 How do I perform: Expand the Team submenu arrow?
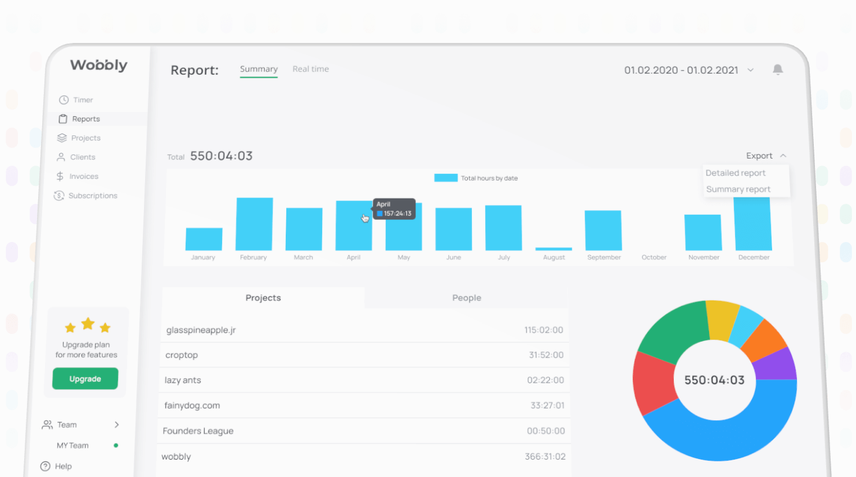[x=117, y=425]
